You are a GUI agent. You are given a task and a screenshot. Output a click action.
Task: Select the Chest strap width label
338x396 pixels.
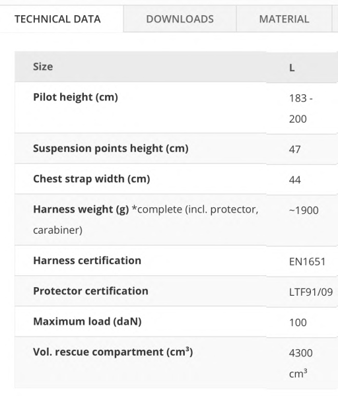tap(92, 179)
